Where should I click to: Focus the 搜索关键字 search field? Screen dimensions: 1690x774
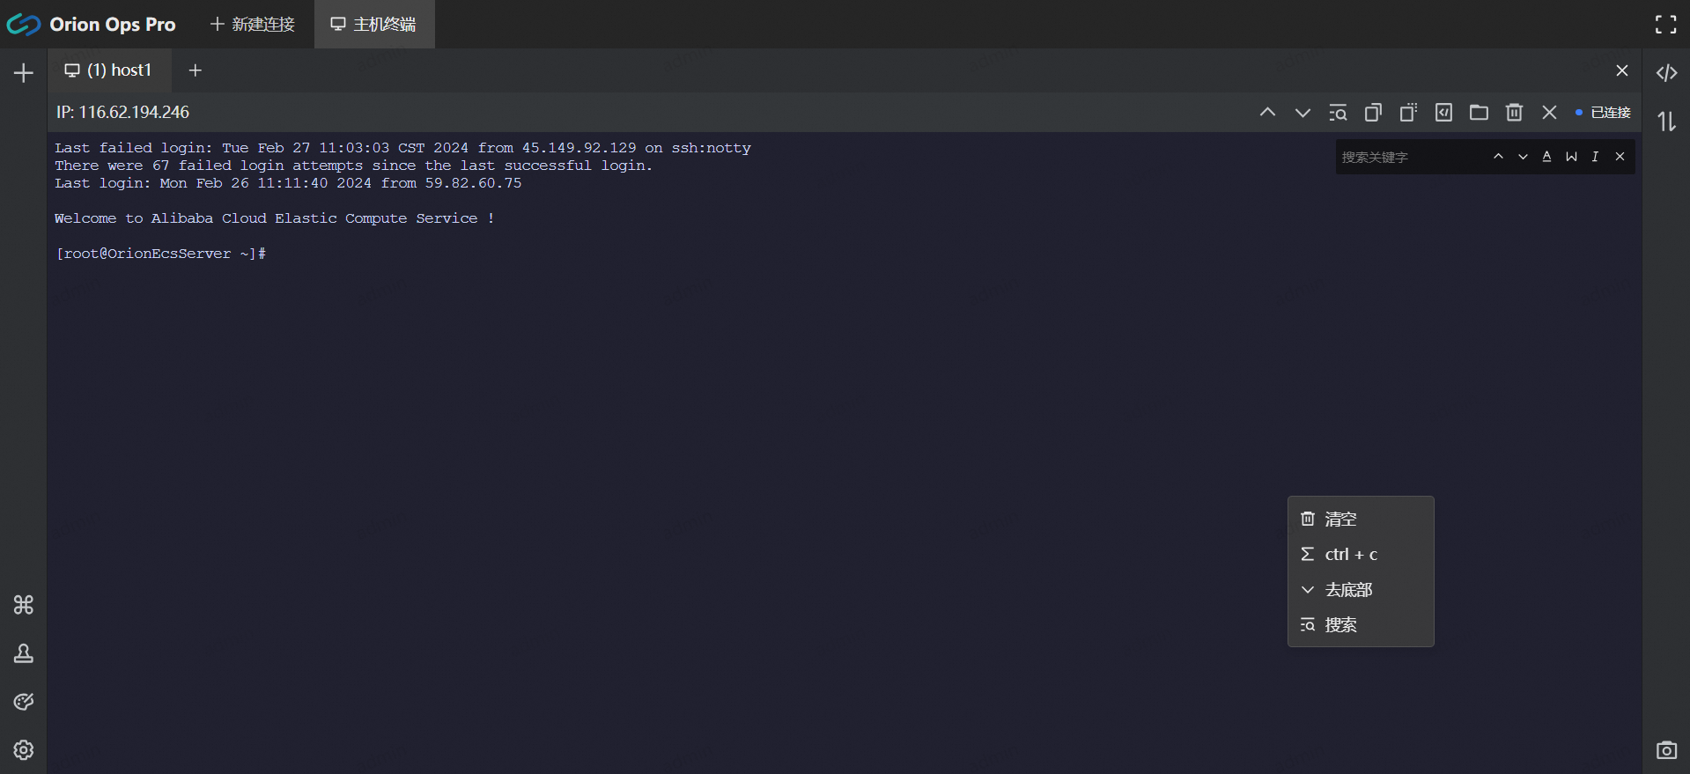click(1407, 157)
